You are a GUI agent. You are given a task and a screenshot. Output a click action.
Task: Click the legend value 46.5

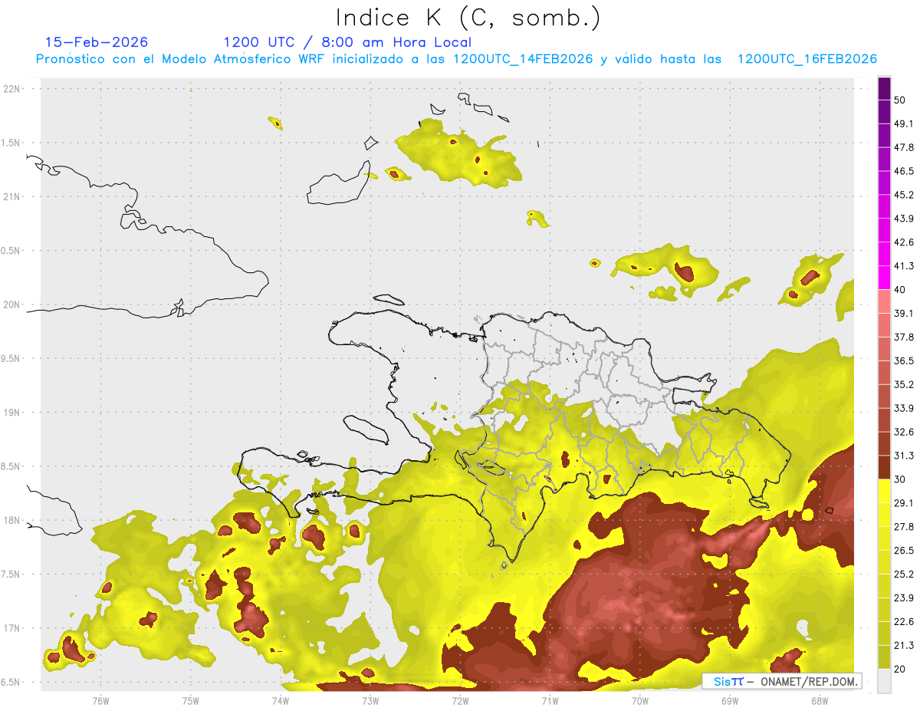(x=904, y=171)
